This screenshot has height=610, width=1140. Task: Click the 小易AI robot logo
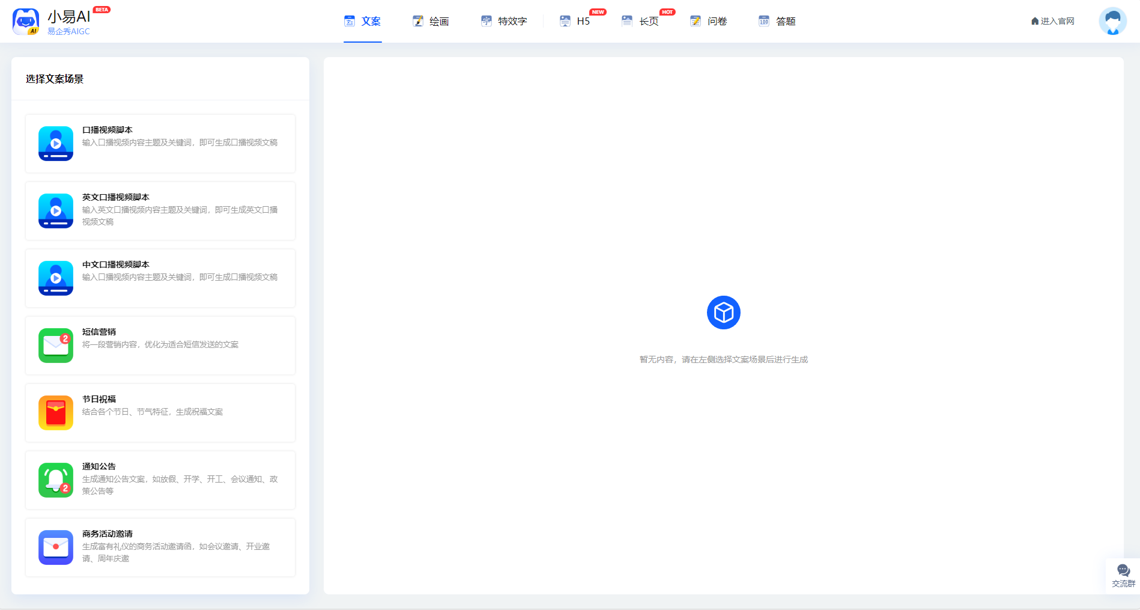[x=26, y=22]
